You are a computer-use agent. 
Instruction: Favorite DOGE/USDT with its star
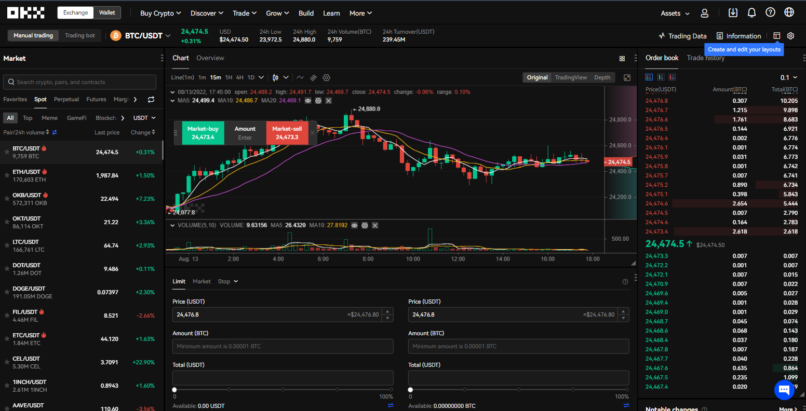point(7,292)
